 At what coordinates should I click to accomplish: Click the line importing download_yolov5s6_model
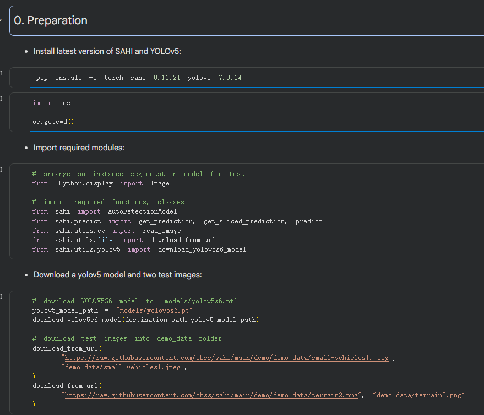[139, 249]
